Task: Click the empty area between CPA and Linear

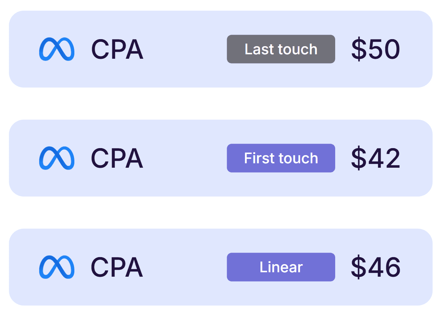Action: [185, 267]
